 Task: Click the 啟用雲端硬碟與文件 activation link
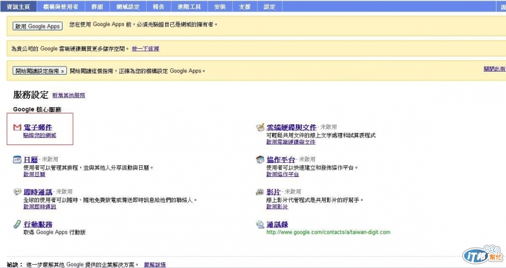[291, 142]
